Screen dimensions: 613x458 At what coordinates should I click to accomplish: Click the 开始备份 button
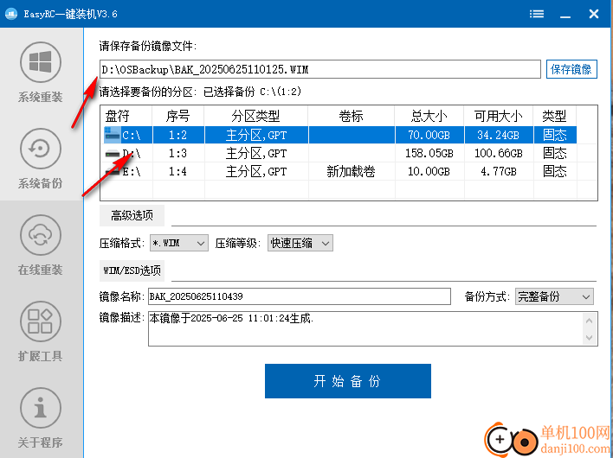348,381
